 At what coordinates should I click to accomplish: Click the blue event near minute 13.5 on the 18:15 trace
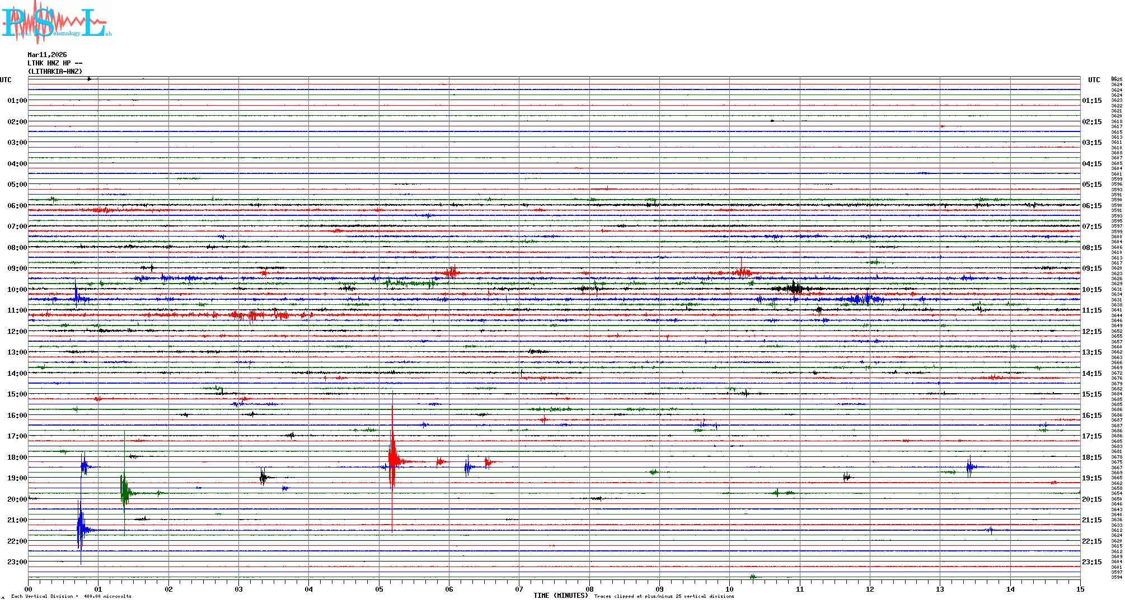coord(970,466)
